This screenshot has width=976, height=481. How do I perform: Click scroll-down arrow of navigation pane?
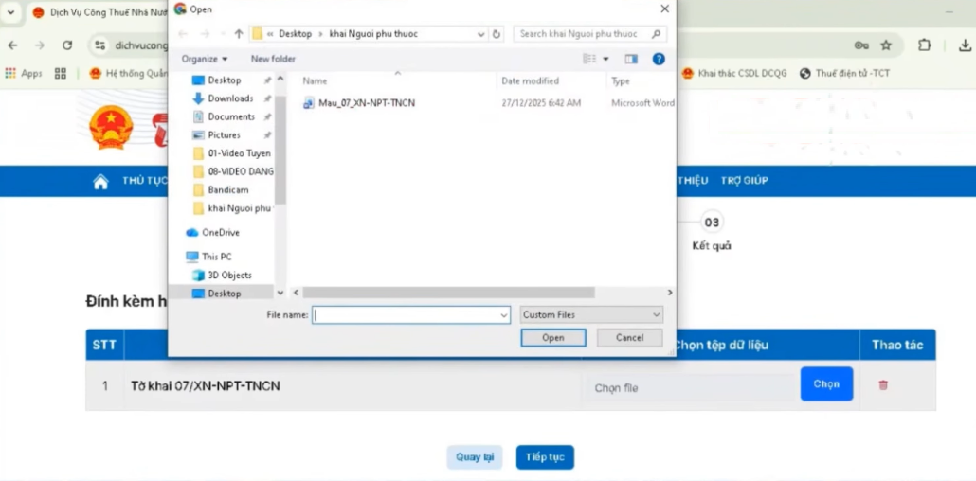coord(280,293)
